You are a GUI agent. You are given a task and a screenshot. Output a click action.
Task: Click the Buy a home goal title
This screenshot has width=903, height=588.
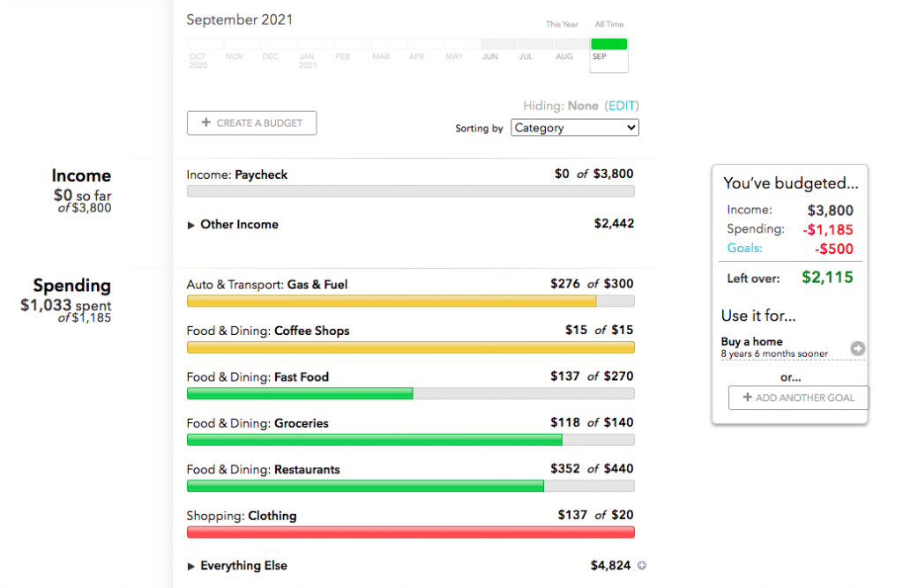point(751,341)
